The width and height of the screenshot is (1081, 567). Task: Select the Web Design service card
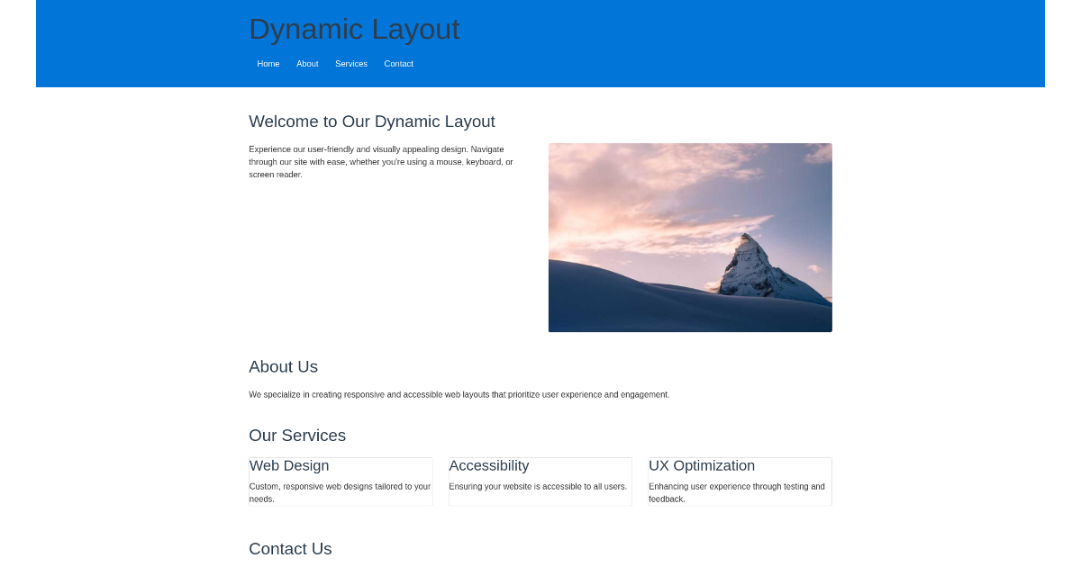click(341, 481)
